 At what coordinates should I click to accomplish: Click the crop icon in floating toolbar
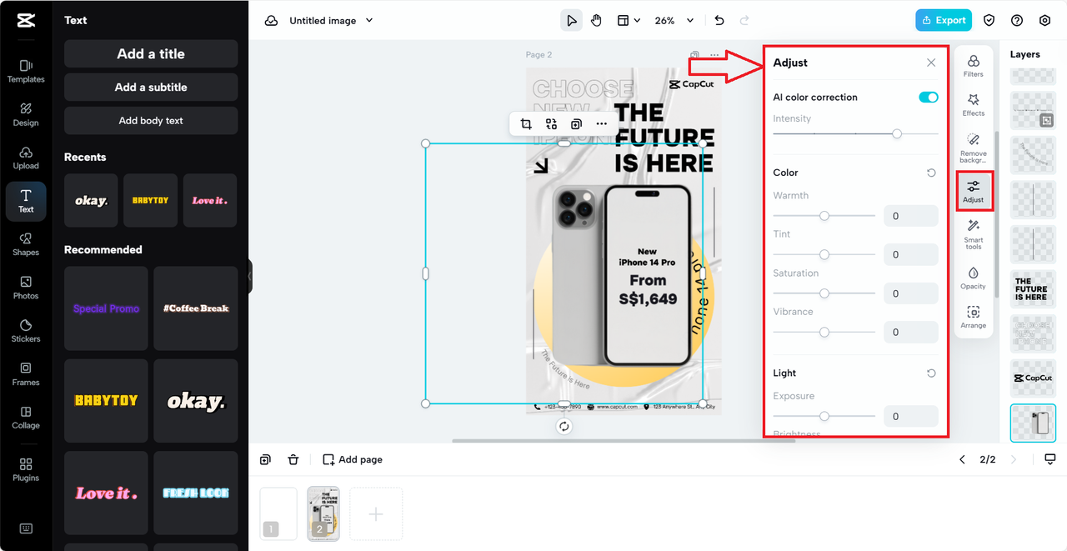(x=526, y=124)
